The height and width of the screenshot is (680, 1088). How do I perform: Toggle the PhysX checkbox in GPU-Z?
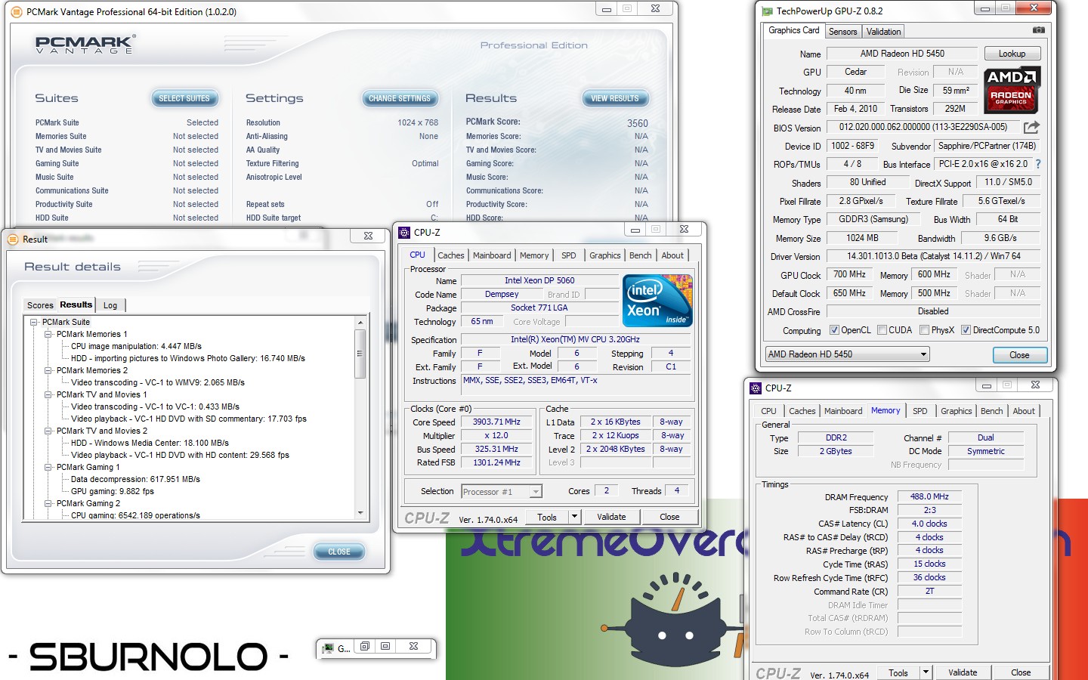[924, 330]
